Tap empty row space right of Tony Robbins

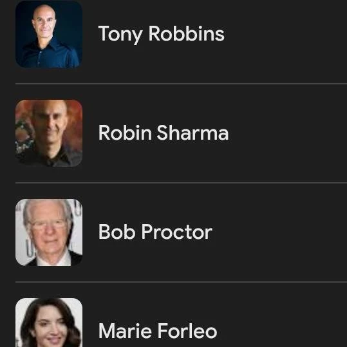[285, 34]
